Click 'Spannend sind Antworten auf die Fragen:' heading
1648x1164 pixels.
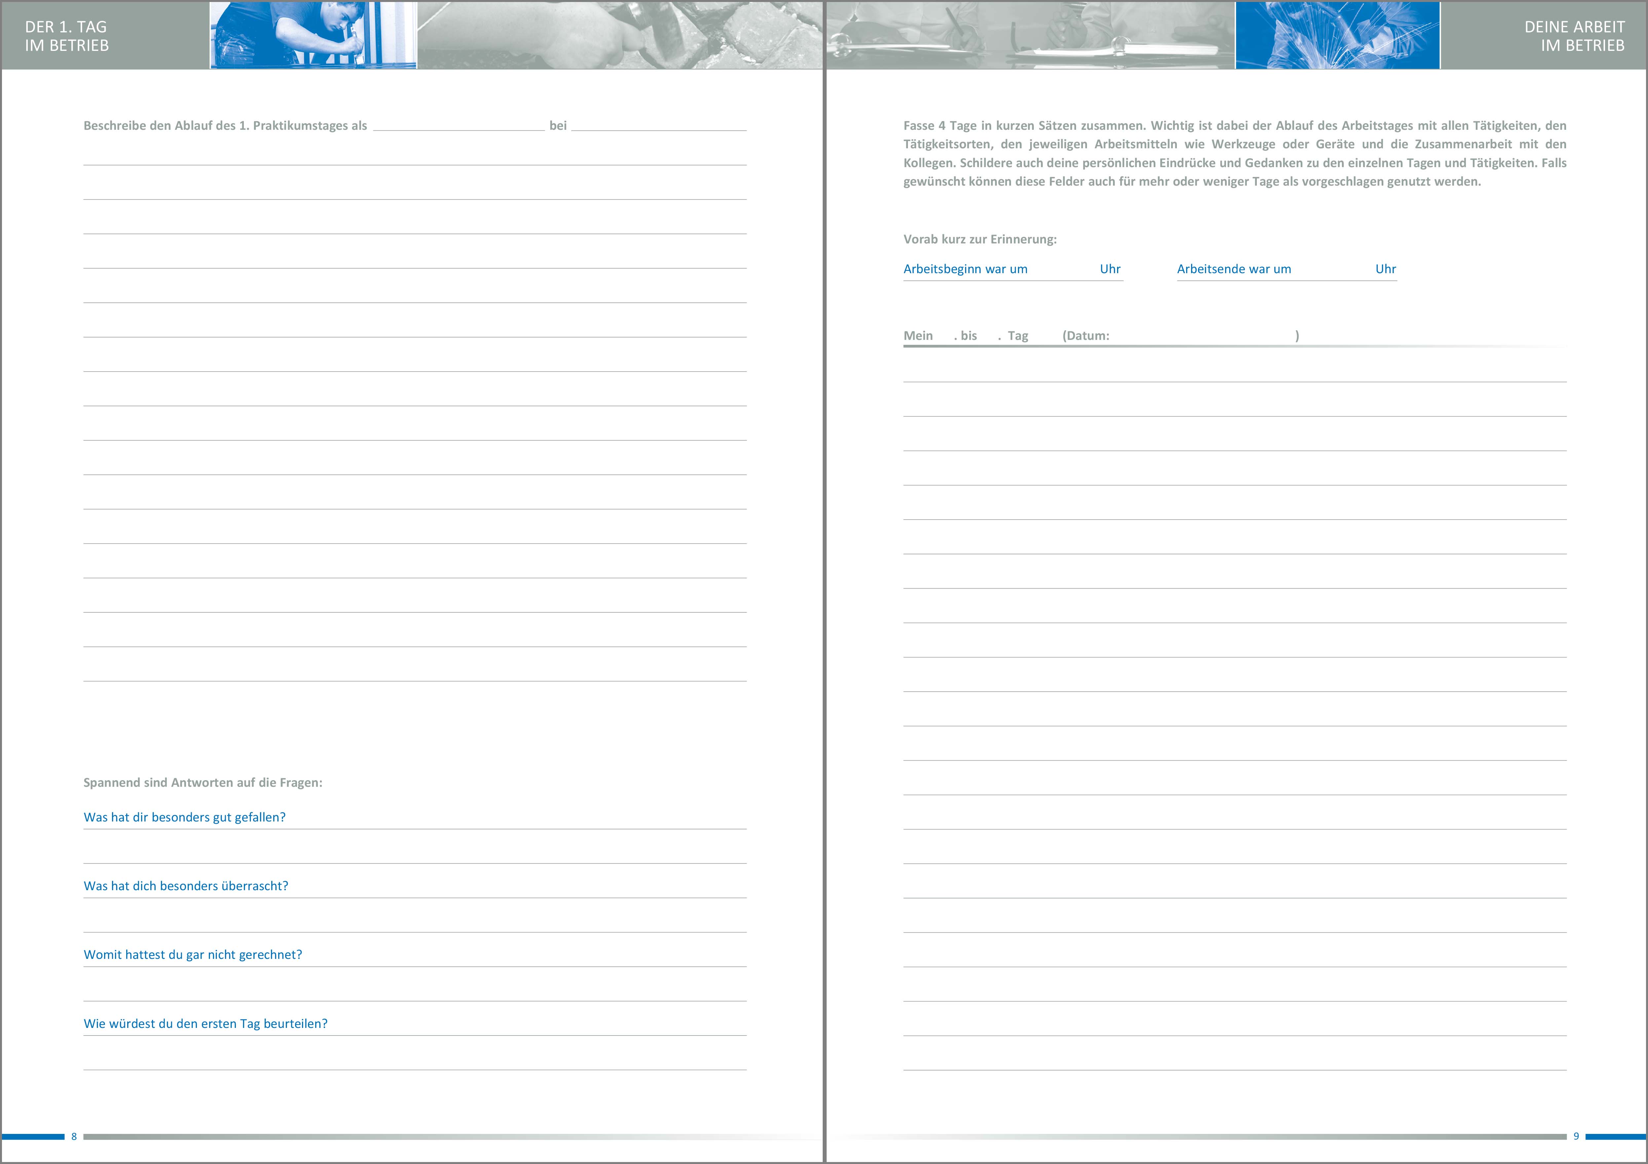(203, 783)
